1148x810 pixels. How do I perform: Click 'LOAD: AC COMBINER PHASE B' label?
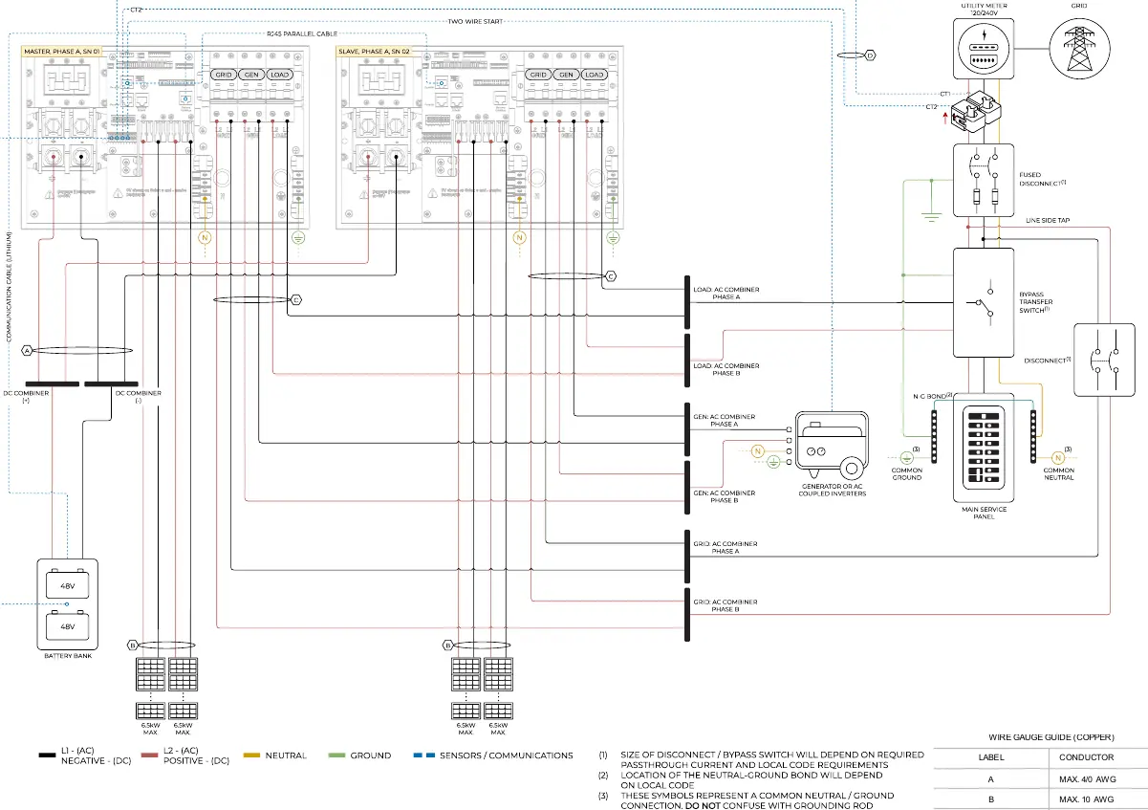tap(726, 369)
